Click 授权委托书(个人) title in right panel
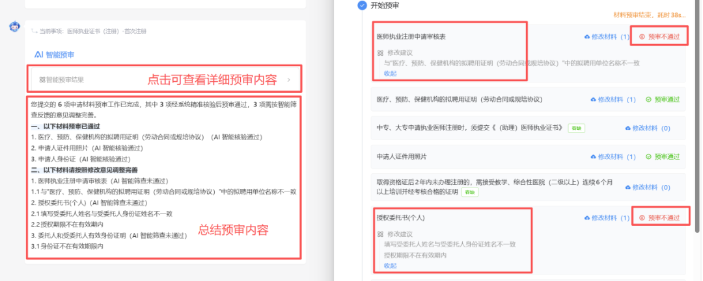 pyautogui.click(x=400, y=218)
